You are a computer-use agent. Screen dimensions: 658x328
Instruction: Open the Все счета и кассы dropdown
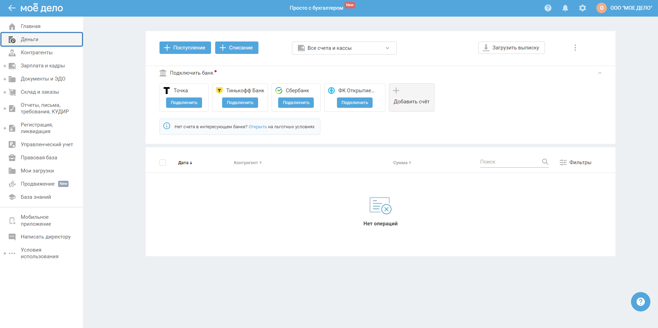coord(344,48)
